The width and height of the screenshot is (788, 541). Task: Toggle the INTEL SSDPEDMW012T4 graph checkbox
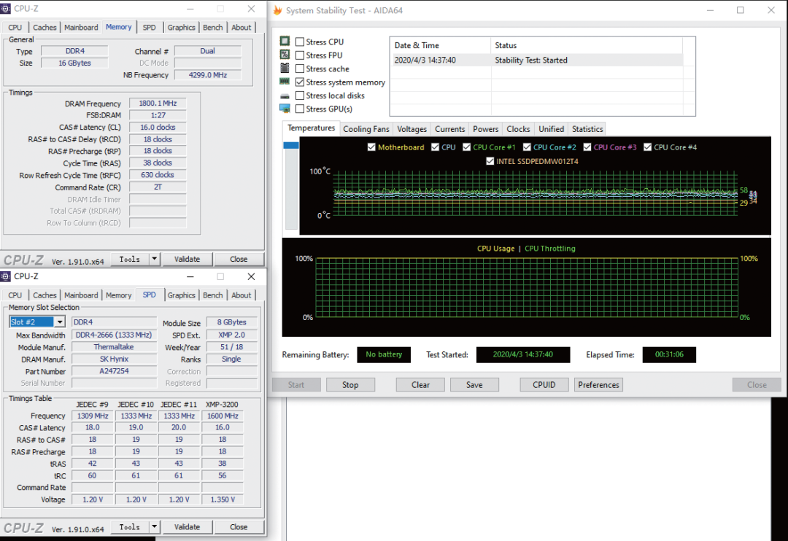[490, 161]
